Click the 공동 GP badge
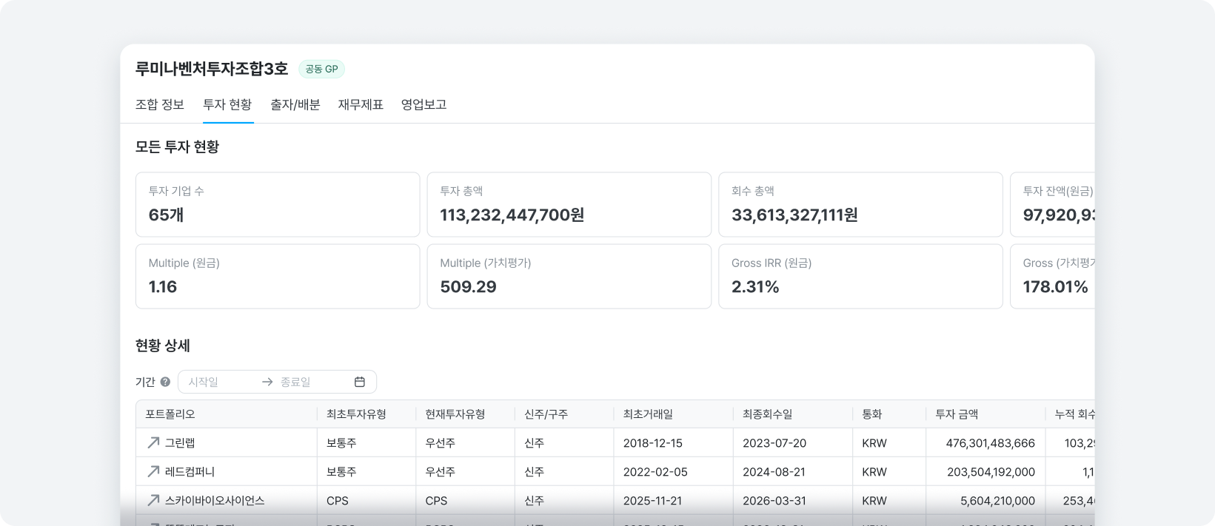Viewport: 1215px width, 526px height. [x=321, y=69]
